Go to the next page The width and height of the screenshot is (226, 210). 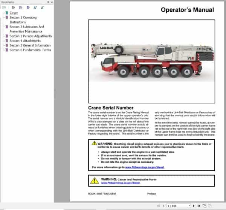[x=194, y=206]
